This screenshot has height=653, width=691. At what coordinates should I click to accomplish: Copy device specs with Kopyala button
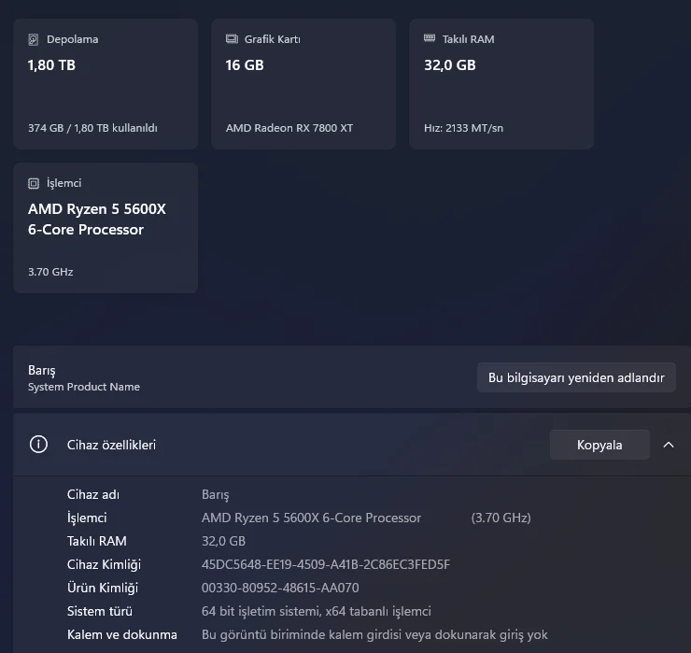(599, 445)
